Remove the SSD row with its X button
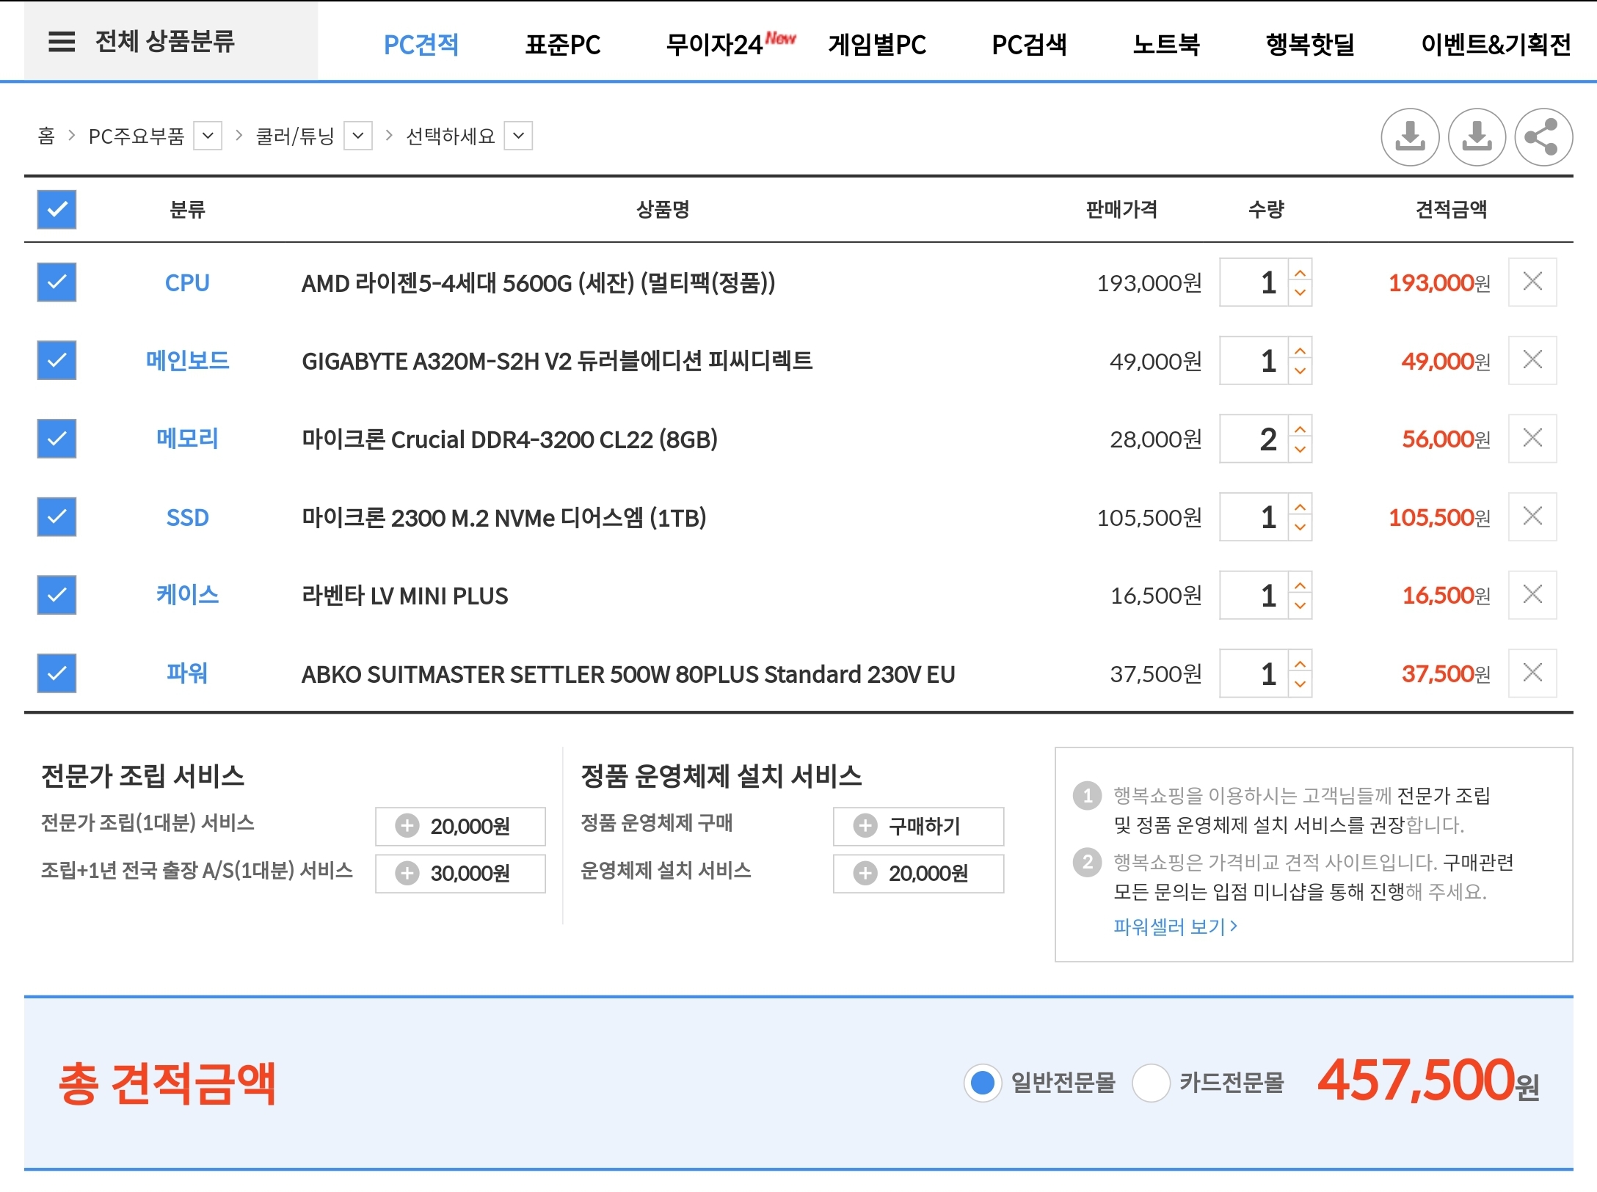This screenshot has width=1597, height=1192. [1532, 516]
